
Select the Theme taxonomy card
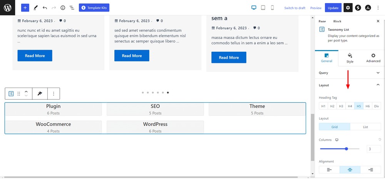point(257,109)
